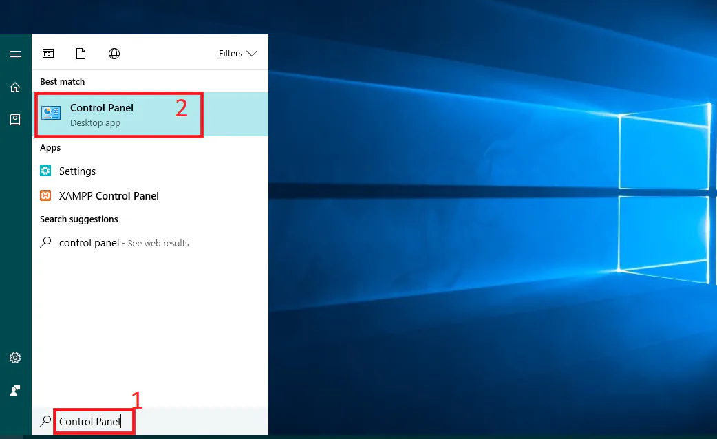Click the Control Panel app icon
Viewport: 717px width, 439px height.
point(51,112)
